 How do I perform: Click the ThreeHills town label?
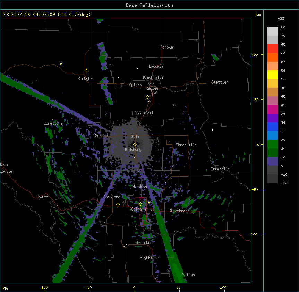186,145
